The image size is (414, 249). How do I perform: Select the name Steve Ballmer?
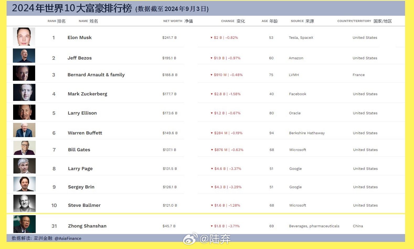[x=84, y=205]
